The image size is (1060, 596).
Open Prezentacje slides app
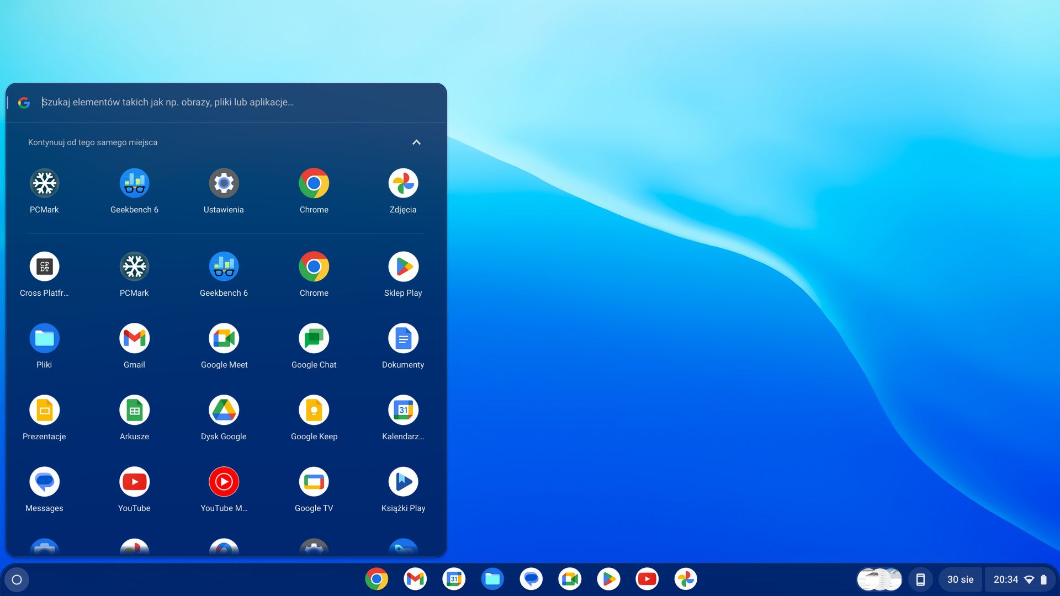pyautogui.click(x=44, y=418)
